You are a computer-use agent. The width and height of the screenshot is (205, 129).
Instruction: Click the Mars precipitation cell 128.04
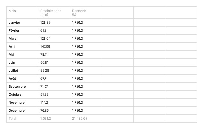[45, 39]
